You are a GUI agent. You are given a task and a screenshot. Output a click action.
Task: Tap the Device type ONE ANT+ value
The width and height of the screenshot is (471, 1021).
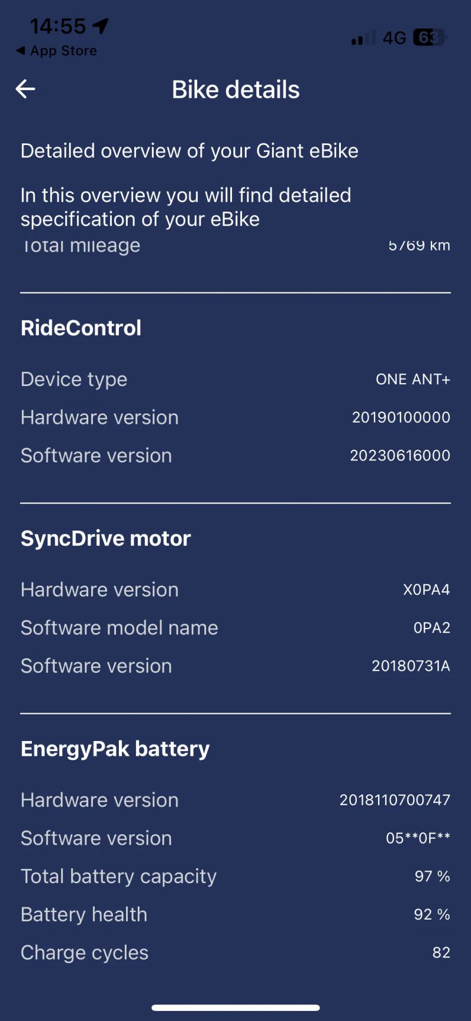pyautogui.click(x=413, y=380)
